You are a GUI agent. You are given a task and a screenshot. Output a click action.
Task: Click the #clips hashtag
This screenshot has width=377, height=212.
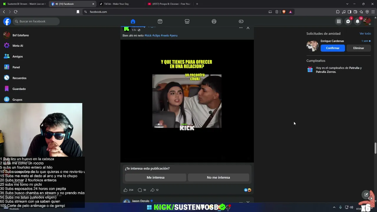[156, 35]
